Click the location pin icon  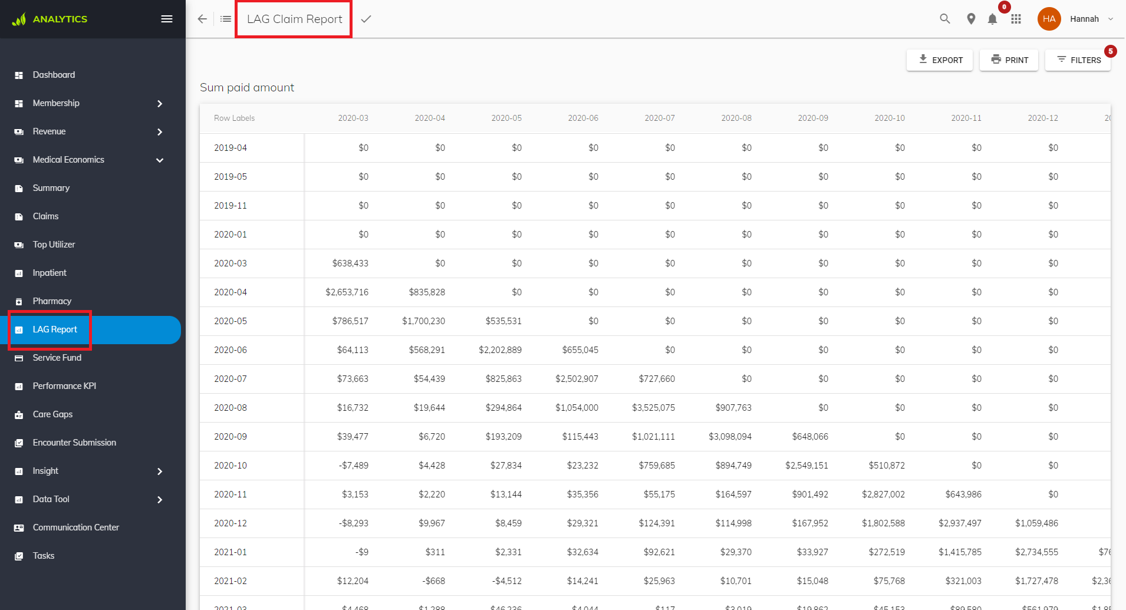tap(971, 19)
